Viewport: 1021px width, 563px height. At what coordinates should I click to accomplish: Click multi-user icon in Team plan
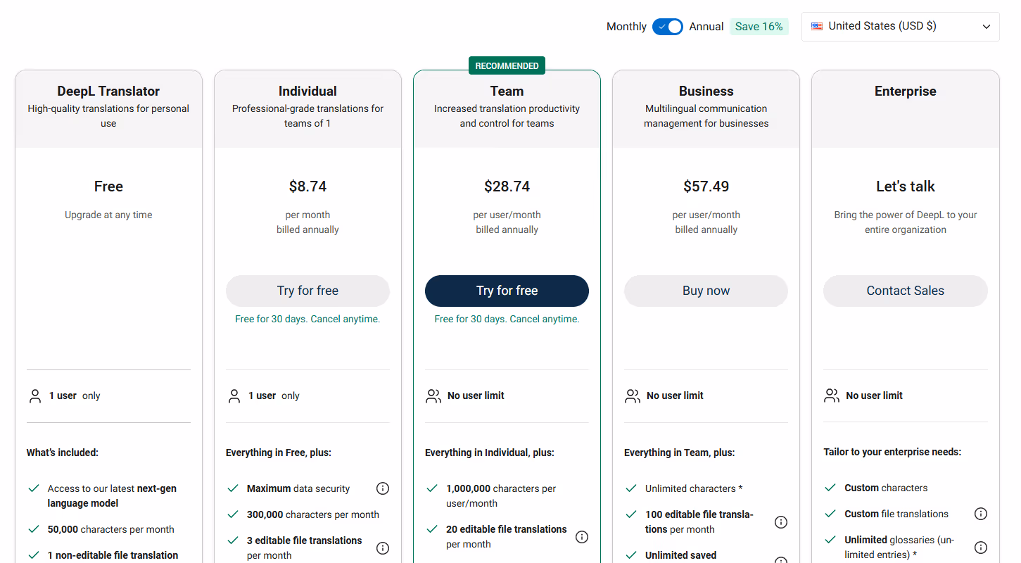click(433, 396)
